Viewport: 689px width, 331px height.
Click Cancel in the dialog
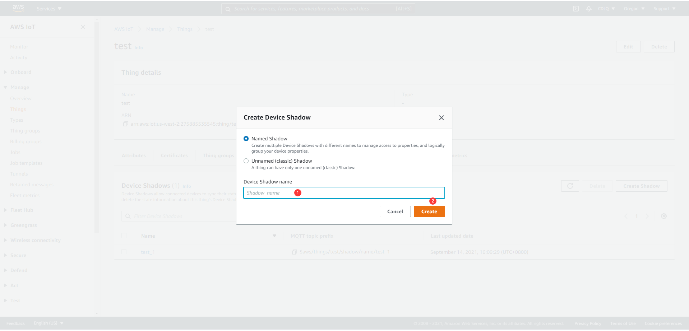pyautogui.click(x=395, y=211)
